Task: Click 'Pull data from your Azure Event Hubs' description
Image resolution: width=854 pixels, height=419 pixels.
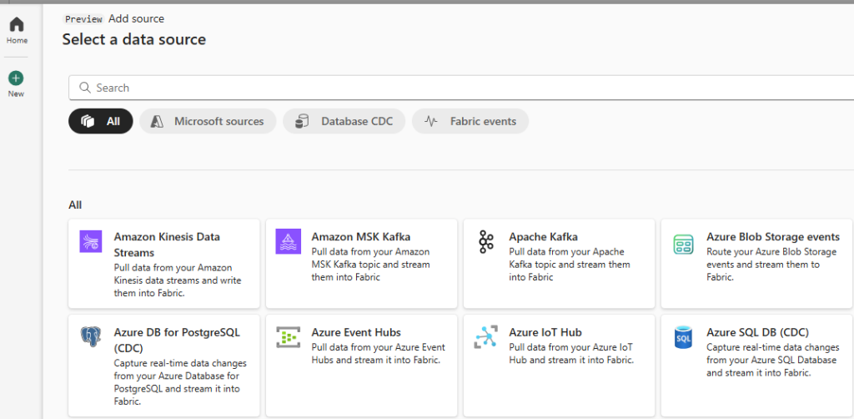Action: coord(379,354)
